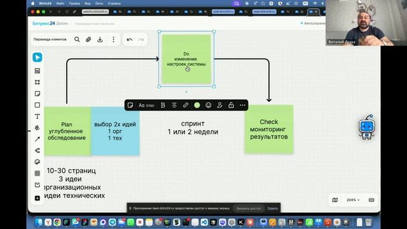Open more tools plus button

[38, 198]
